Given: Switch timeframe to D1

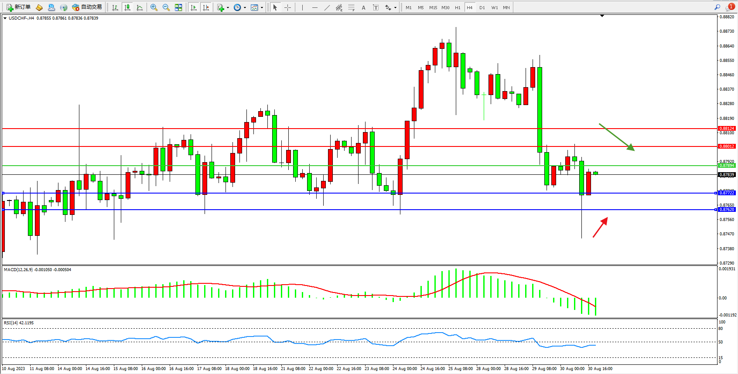Looking at the screenshot, I should pos(482,7).
